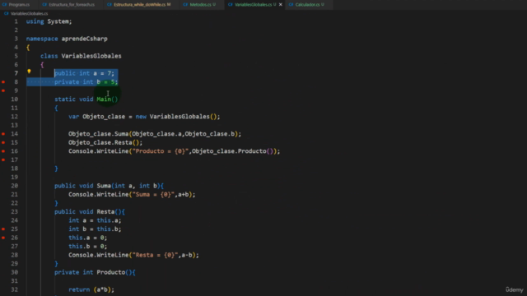Click class name 'VariablesGlobales' on line 5
Image resolution: width=527 pixels, height=296 pixels.
click(91, 56)
